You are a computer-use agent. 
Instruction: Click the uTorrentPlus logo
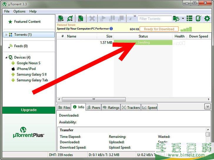point(29,132)
